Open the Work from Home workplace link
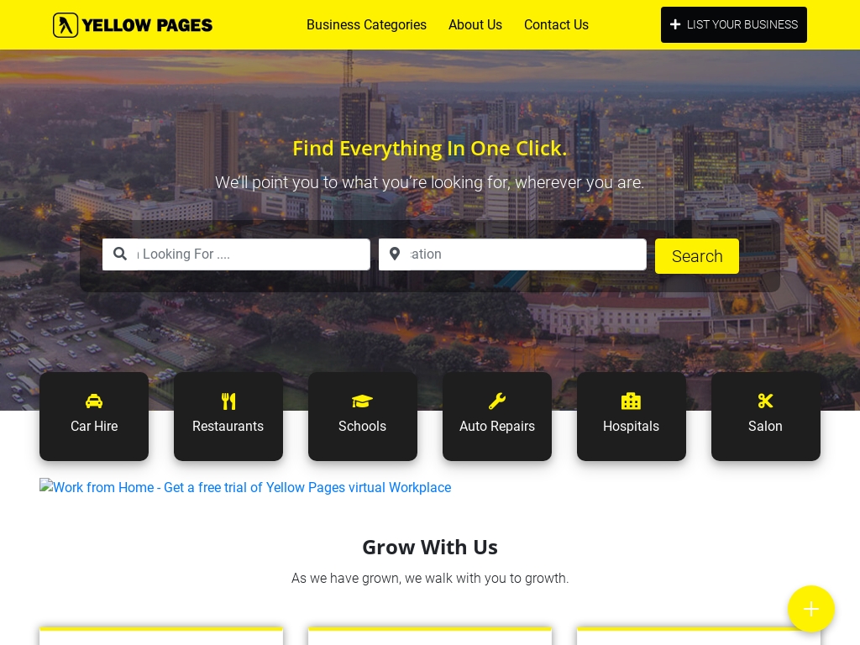The image size is (860, 645). tap(245, 487)
